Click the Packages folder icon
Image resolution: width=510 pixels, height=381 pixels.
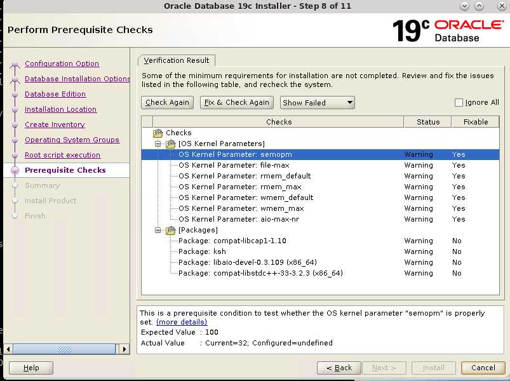click(171, 230)
